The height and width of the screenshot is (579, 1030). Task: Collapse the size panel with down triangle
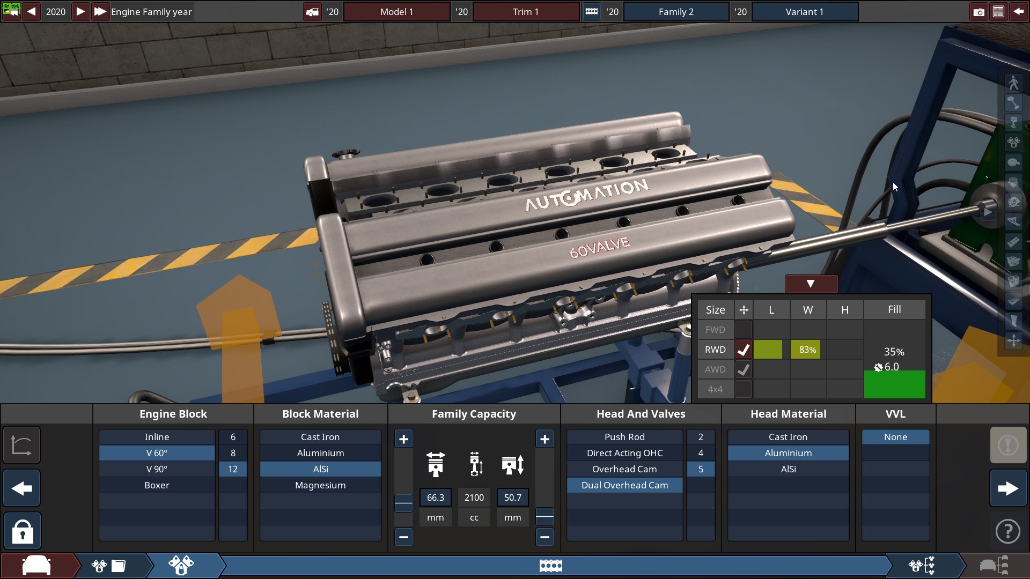pyautogui.click(x=811, y=284)
